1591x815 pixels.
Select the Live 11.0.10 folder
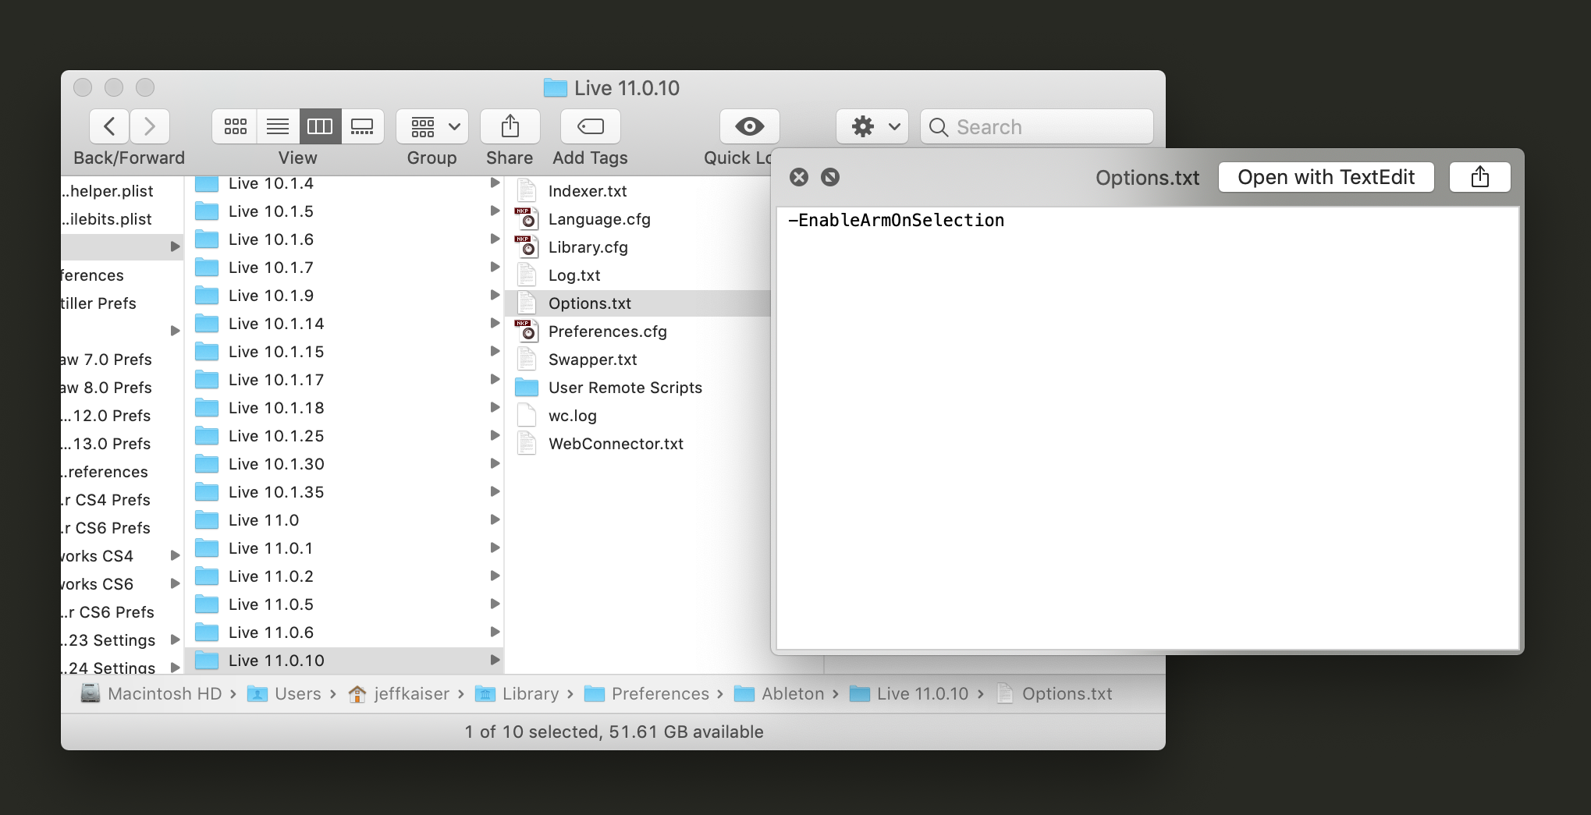click(344, 661)
